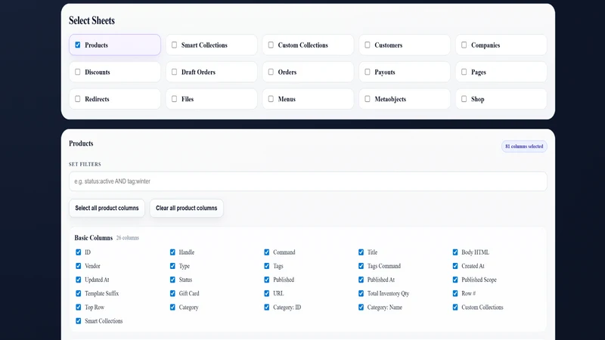The width and height of the screenshot is (605, 340).
Task: Toggle the Total Inventory Qty column
Action: [x=361, y=293]
